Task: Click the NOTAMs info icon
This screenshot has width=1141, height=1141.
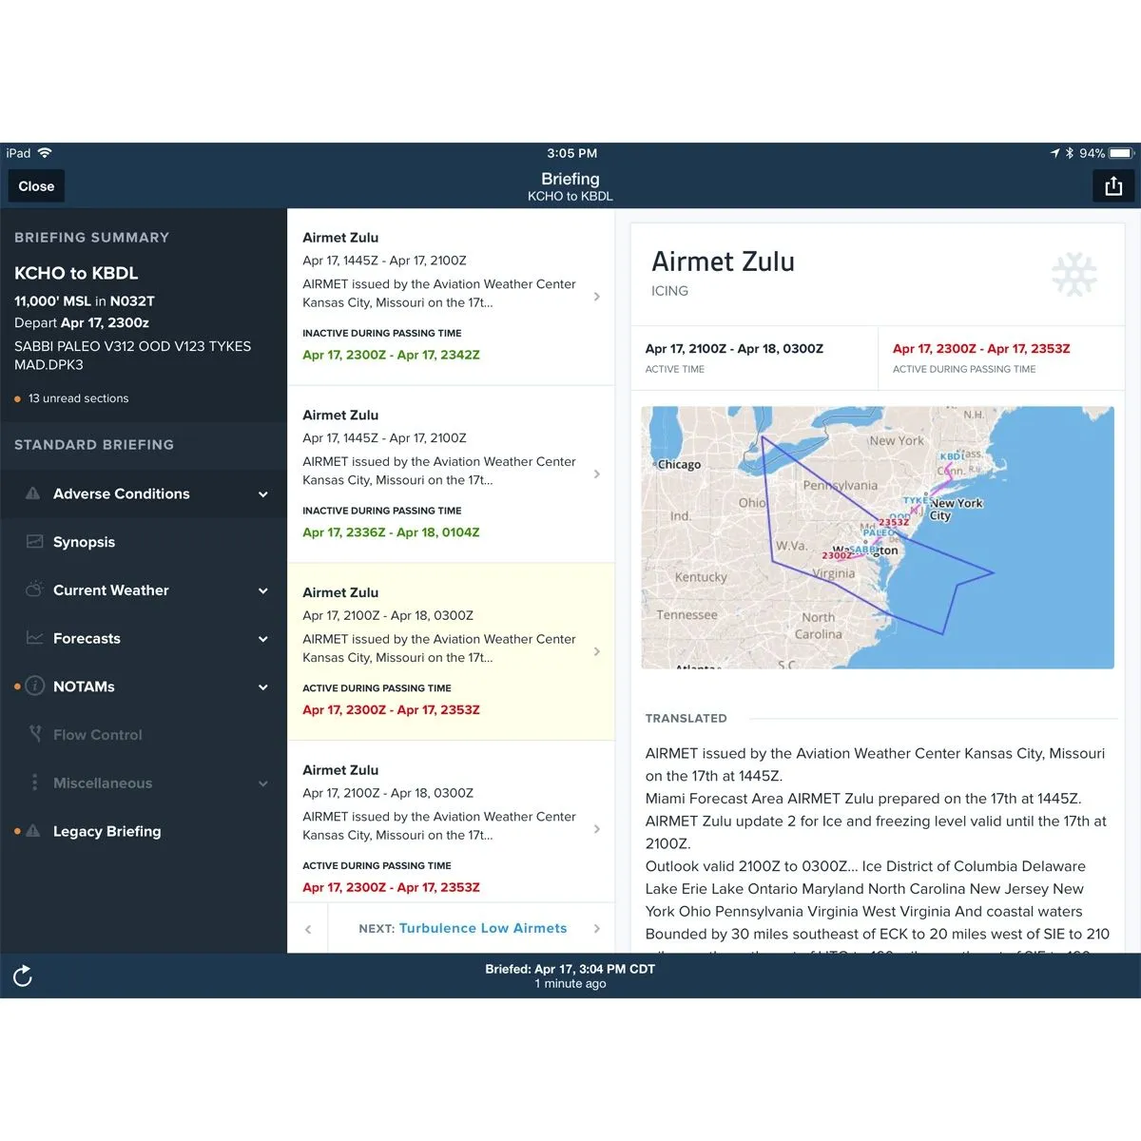Action: click(34, 686)
